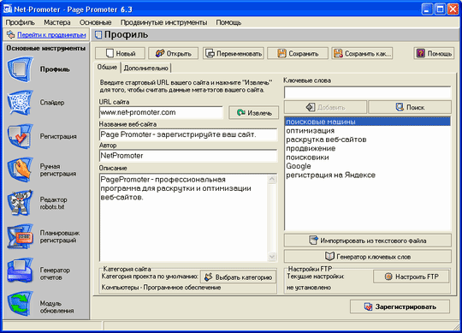462x333 pixels.
Task: Select keyword продвижение
Action: tap(368, 148)
